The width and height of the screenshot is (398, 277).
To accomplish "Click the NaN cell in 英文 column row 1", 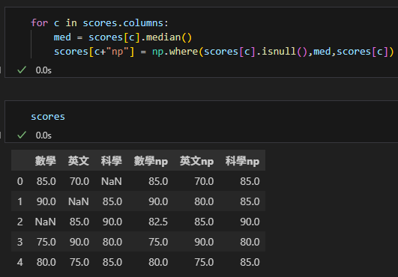I will (79, 201).
